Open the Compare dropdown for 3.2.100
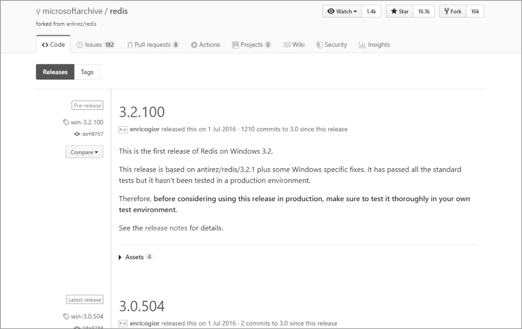The height and width of the screenshot is (329, 522). click(84, 152)
